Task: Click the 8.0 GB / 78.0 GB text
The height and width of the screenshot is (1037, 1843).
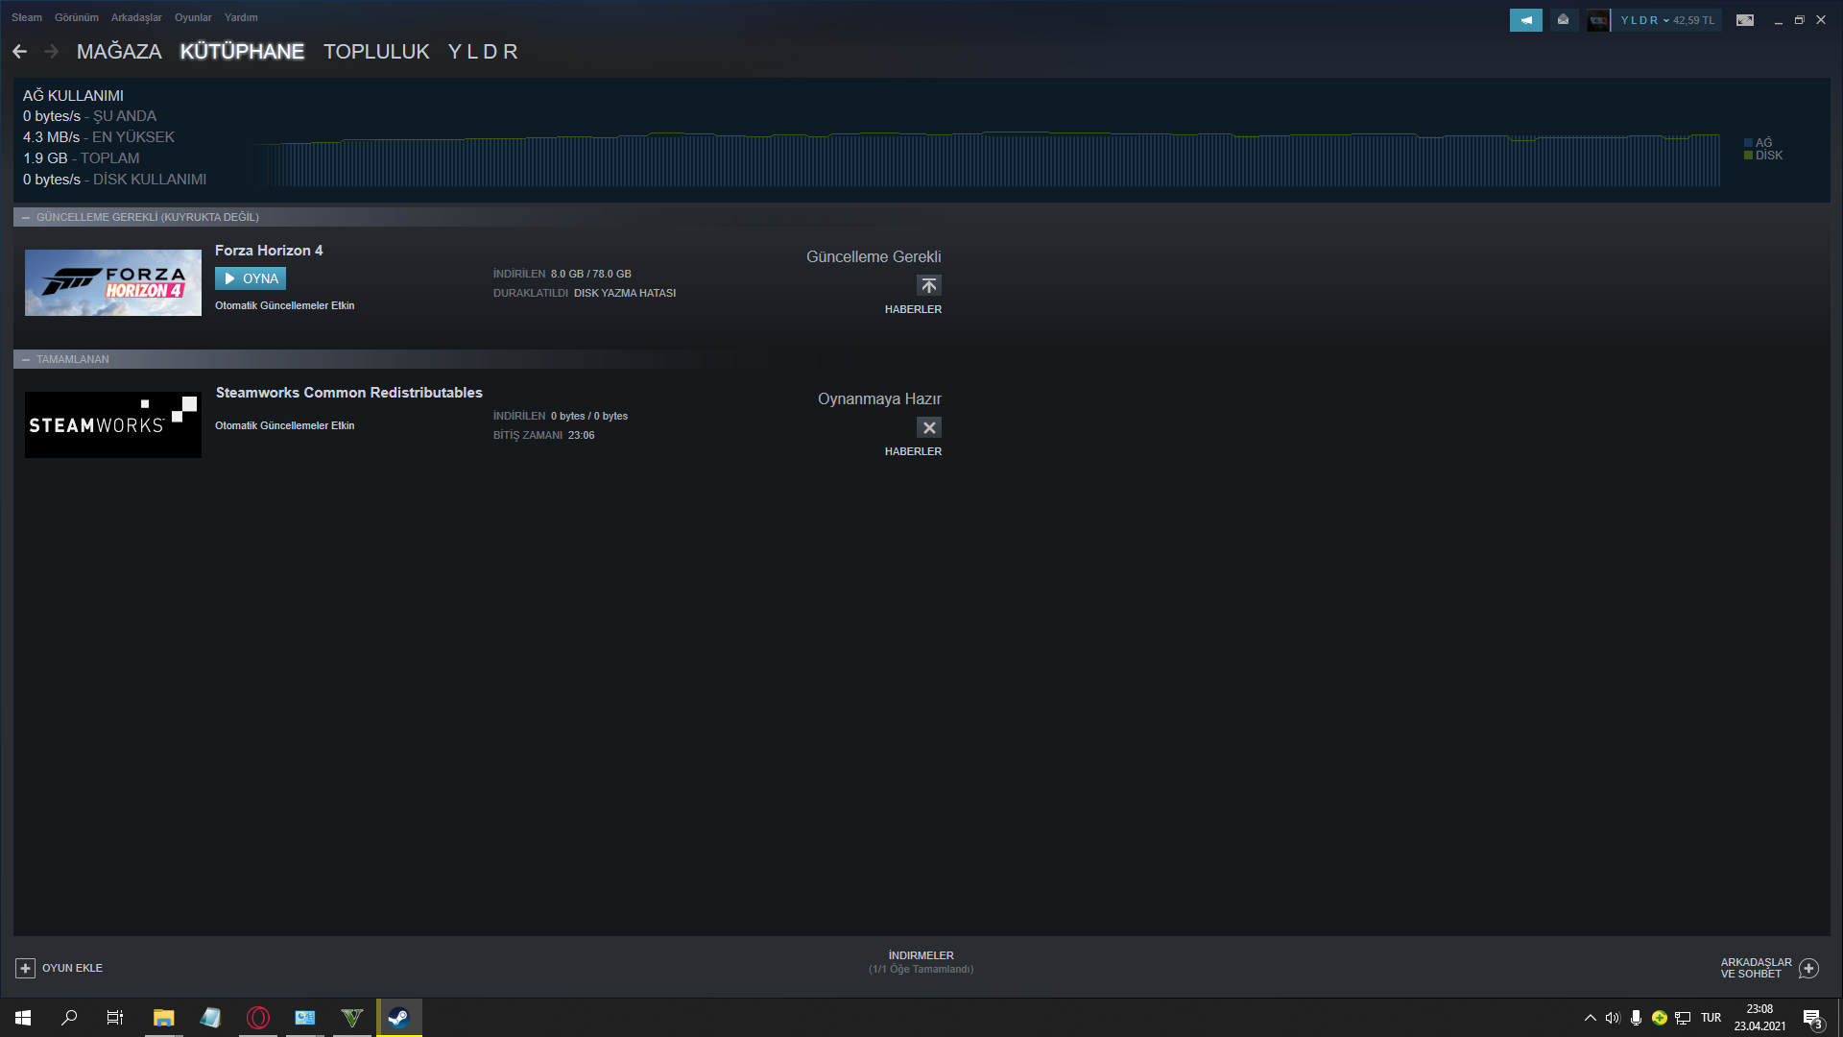Action: [590, 274]
